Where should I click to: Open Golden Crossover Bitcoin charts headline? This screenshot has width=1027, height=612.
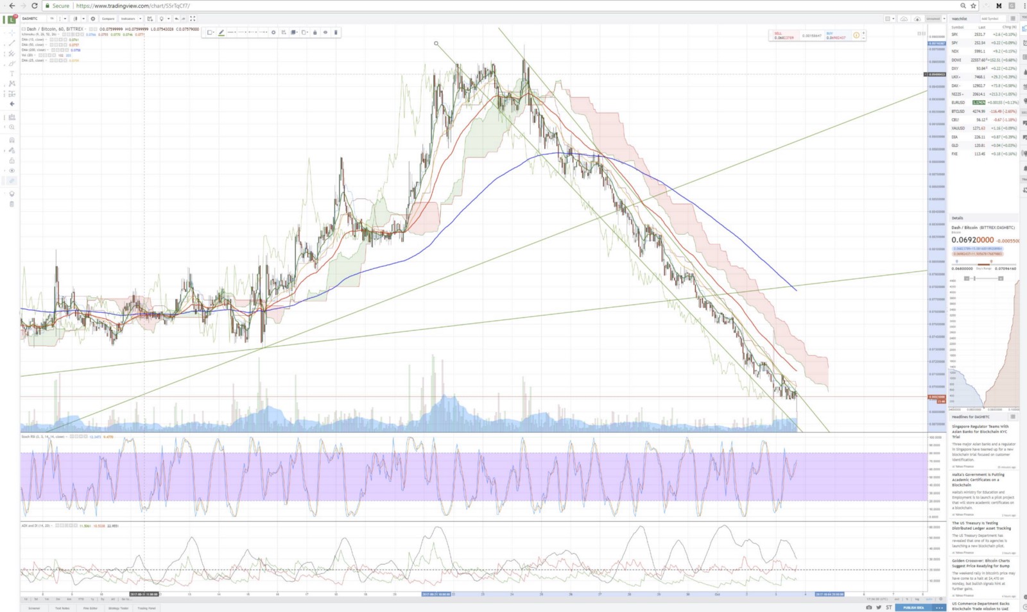coord(981,563)
